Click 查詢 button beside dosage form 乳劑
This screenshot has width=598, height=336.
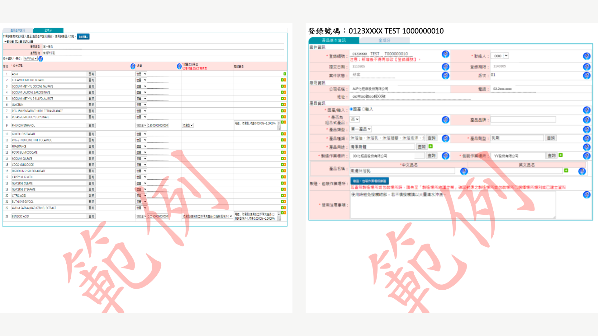pyautogui.click(x=551, y=138)
